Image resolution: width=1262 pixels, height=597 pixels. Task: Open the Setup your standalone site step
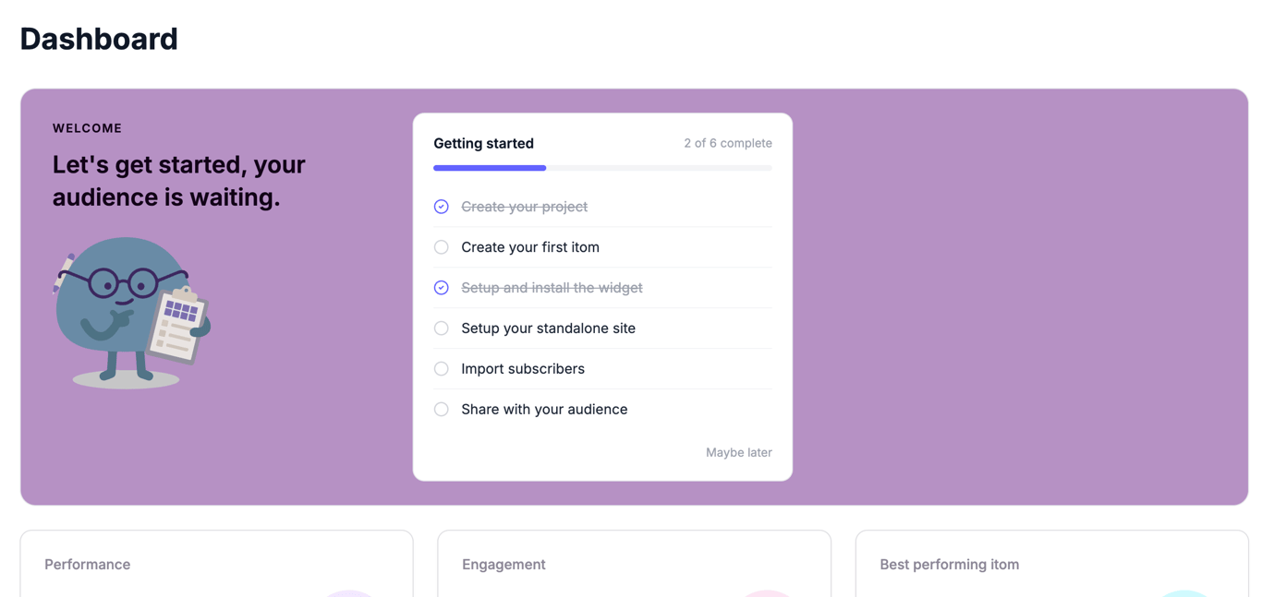pos(548,328)
